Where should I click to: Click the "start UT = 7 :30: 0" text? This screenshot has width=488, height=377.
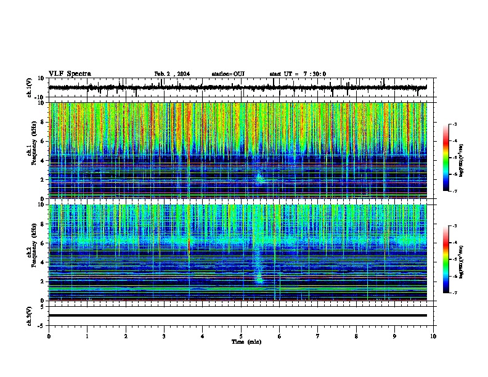coord(298,74)
